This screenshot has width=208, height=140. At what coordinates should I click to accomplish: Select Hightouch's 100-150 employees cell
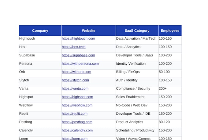(x=170, y=40)
